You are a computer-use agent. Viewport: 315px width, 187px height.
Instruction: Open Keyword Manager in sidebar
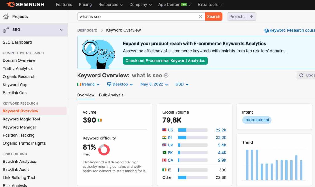tap(19, 127)
